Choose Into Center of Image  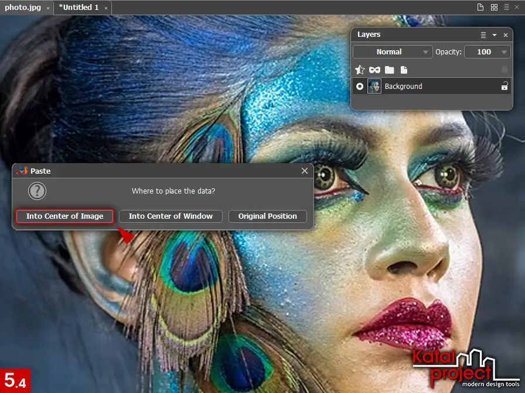pyautogui.click(x=64, y=216)
